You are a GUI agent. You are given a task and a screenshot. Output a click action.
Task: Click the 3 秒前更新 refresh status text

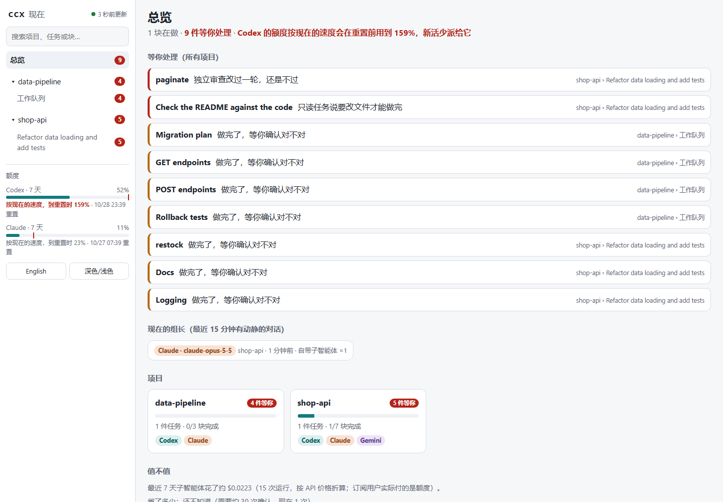112,15
